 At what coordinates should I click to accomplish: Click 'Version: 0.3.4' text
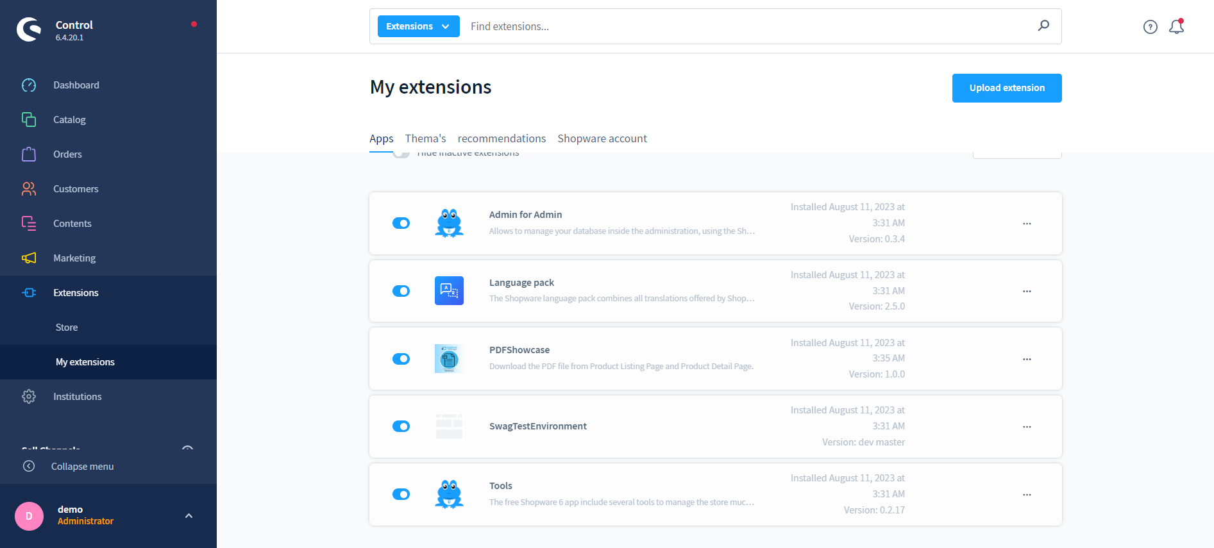[x=877, y=239]
